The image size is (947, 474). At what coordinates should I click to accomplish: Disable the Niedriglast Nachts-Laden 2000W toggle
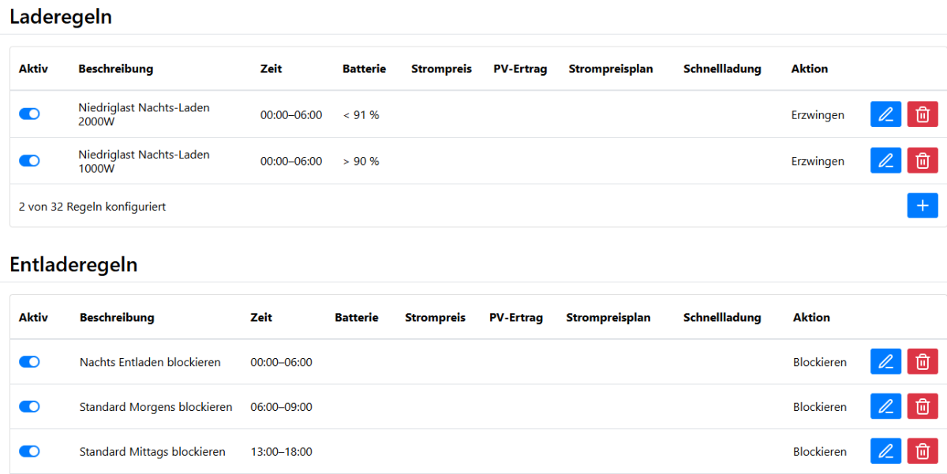pos(29,114)
